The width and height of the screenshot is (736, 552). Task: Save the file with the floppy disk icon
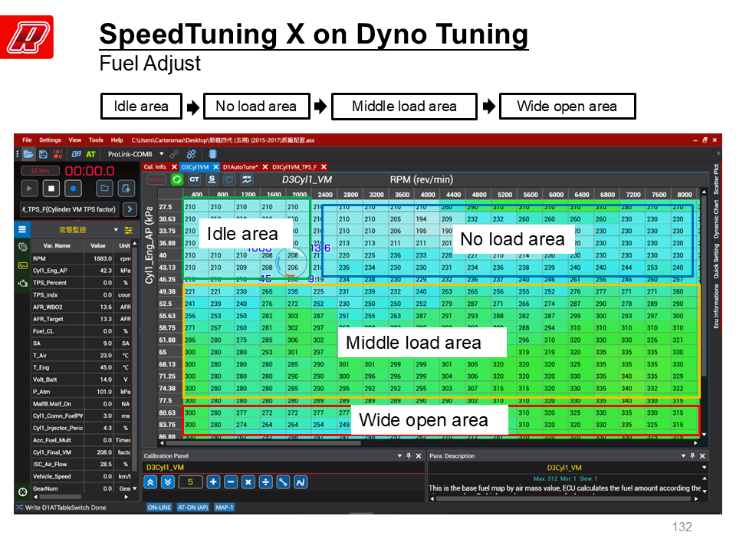tap(43, 154)
